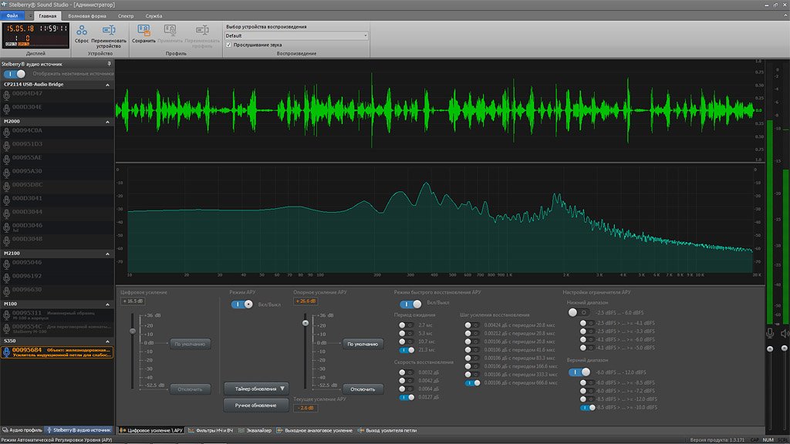Uncheck the Прослушивание звука checkbox
Screen dimensions: 790x444
228,45
